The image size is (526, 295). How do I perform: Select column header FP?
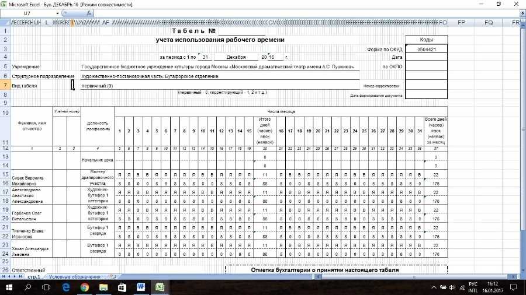(462, 22)
